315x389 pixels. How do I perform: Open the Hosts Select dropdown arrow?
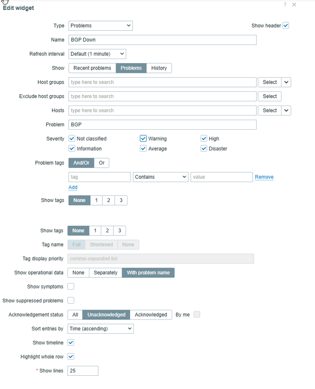(x=286, y=110)
